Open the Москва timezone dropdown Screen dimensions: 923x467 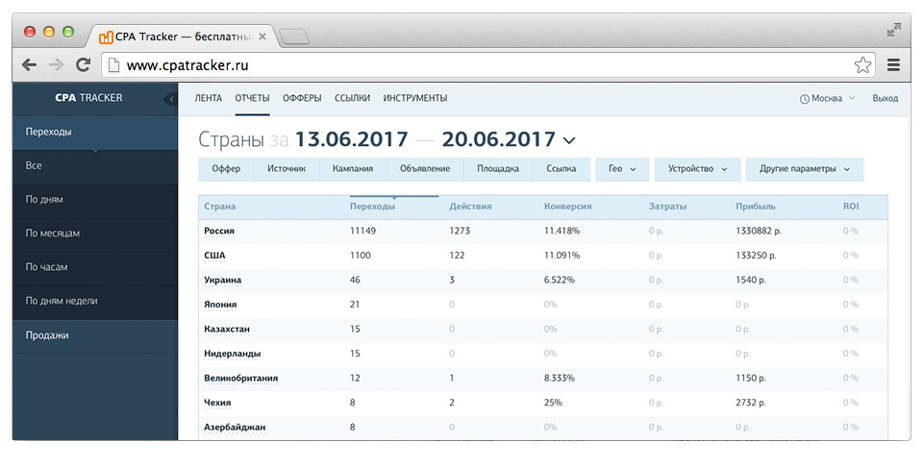[827, 98]
